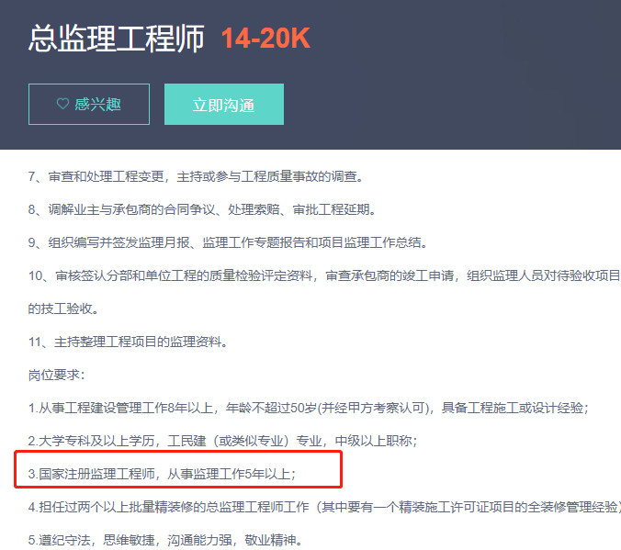Click the continuation line 的技工验收
Screen dimensions: 621x550
63,309
